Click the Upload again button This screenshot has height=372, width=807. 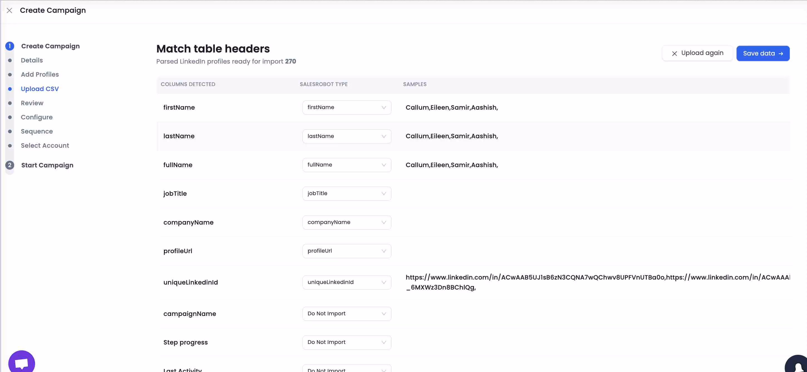click(697, 53)
